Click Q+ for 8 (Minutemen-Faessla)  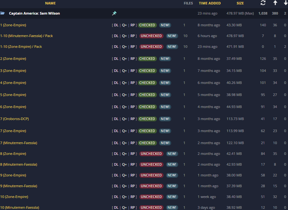[124, 165]
